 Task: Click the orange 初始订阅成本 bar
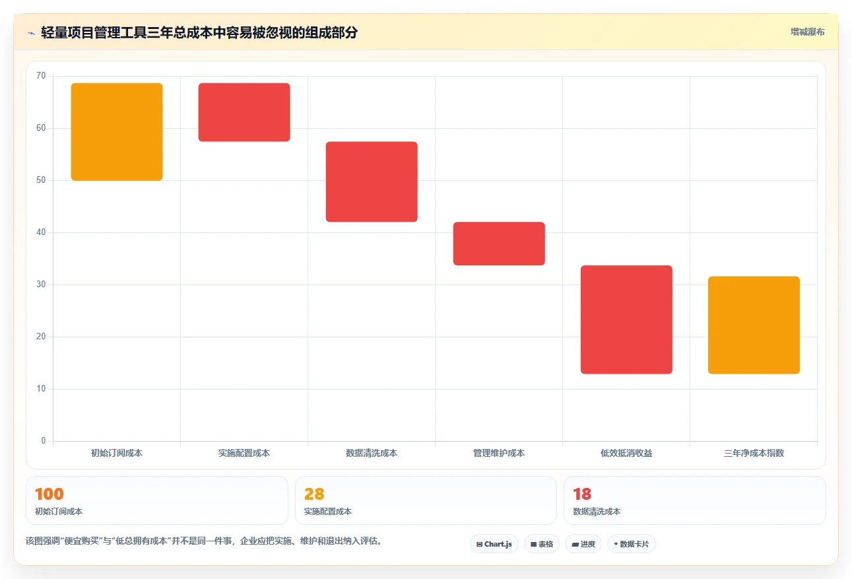pyautogui.click(x=117, y=132)
